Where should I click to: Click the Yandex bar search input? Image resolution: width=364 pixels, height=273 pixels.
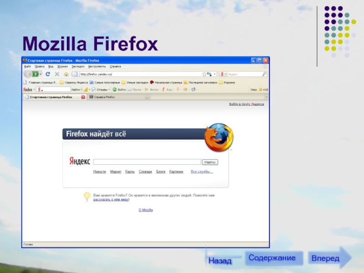(x=53, y=89)
